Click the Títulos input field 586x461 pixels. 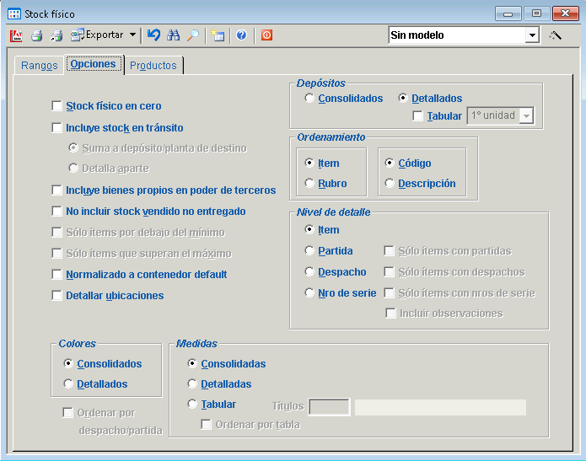click(x=329, y=407)
